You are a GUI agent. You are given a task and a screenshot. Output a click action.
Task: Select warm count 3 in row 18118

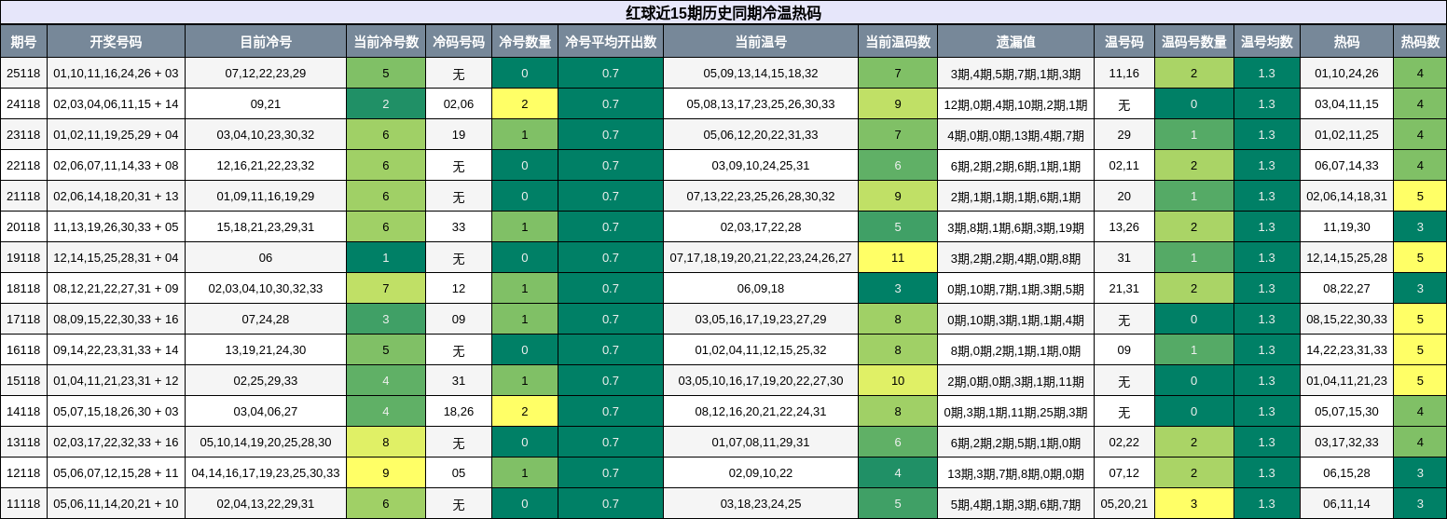898,288
